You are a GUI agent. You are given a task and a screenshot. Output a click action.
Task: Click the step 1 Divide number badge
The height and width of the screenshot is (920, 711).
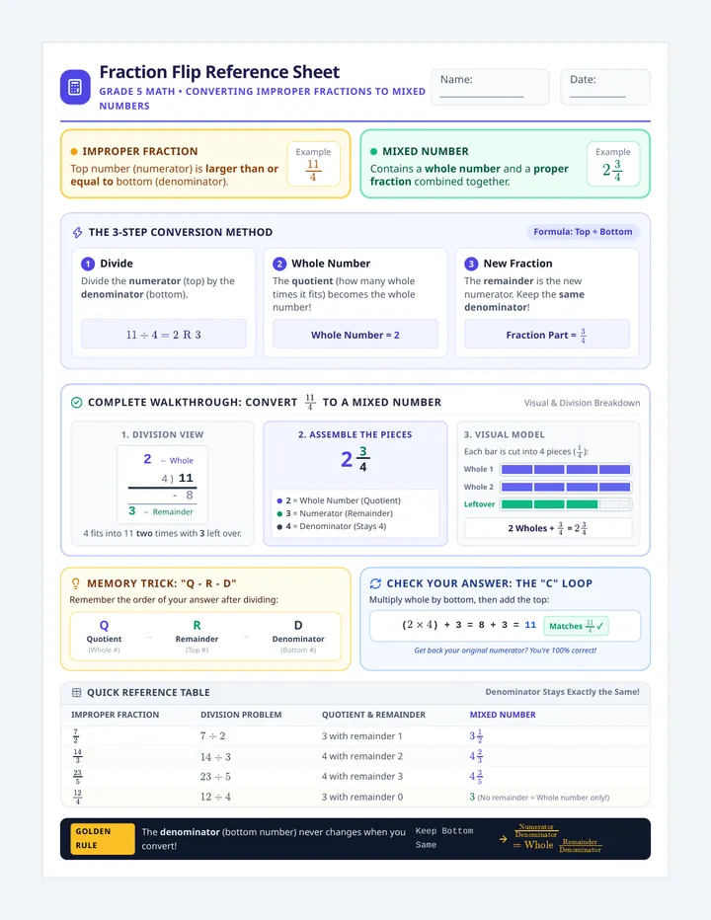click(88, 264)
